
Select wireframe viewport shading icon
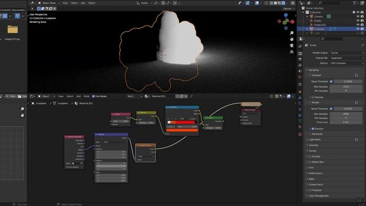[x=272, y=3]
